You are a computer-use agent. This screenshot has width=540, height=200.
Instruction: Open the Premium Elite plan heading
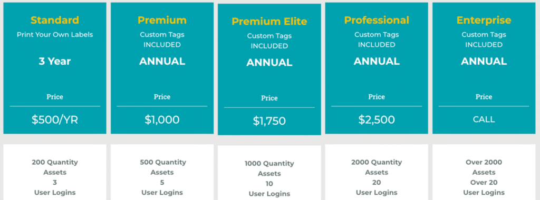click(269, 21)
